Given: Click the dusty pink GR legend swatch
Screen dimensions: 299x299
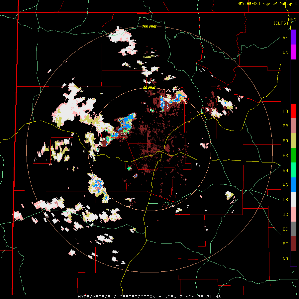Looking at the screenshot, I should coord(293,126).
